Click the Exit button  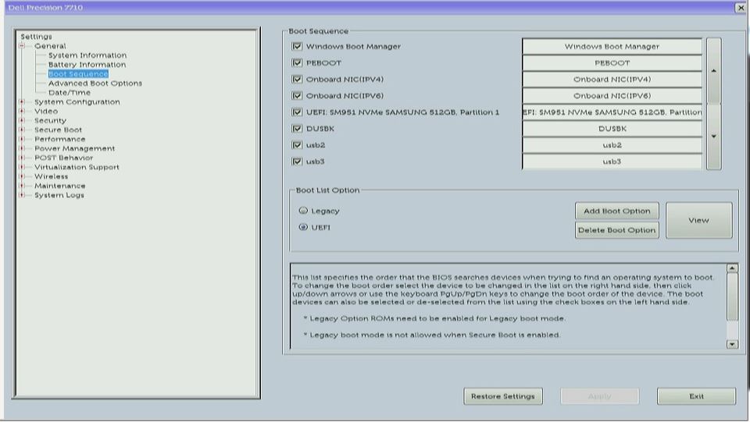pyautogui.click(x=696, y=396)
